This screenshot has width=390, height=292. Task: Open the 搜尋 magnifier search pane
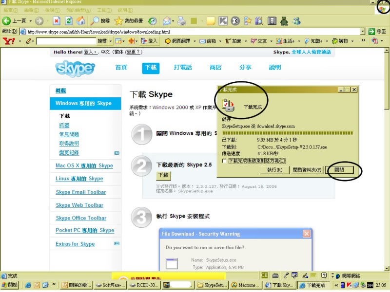pos(100,21)
